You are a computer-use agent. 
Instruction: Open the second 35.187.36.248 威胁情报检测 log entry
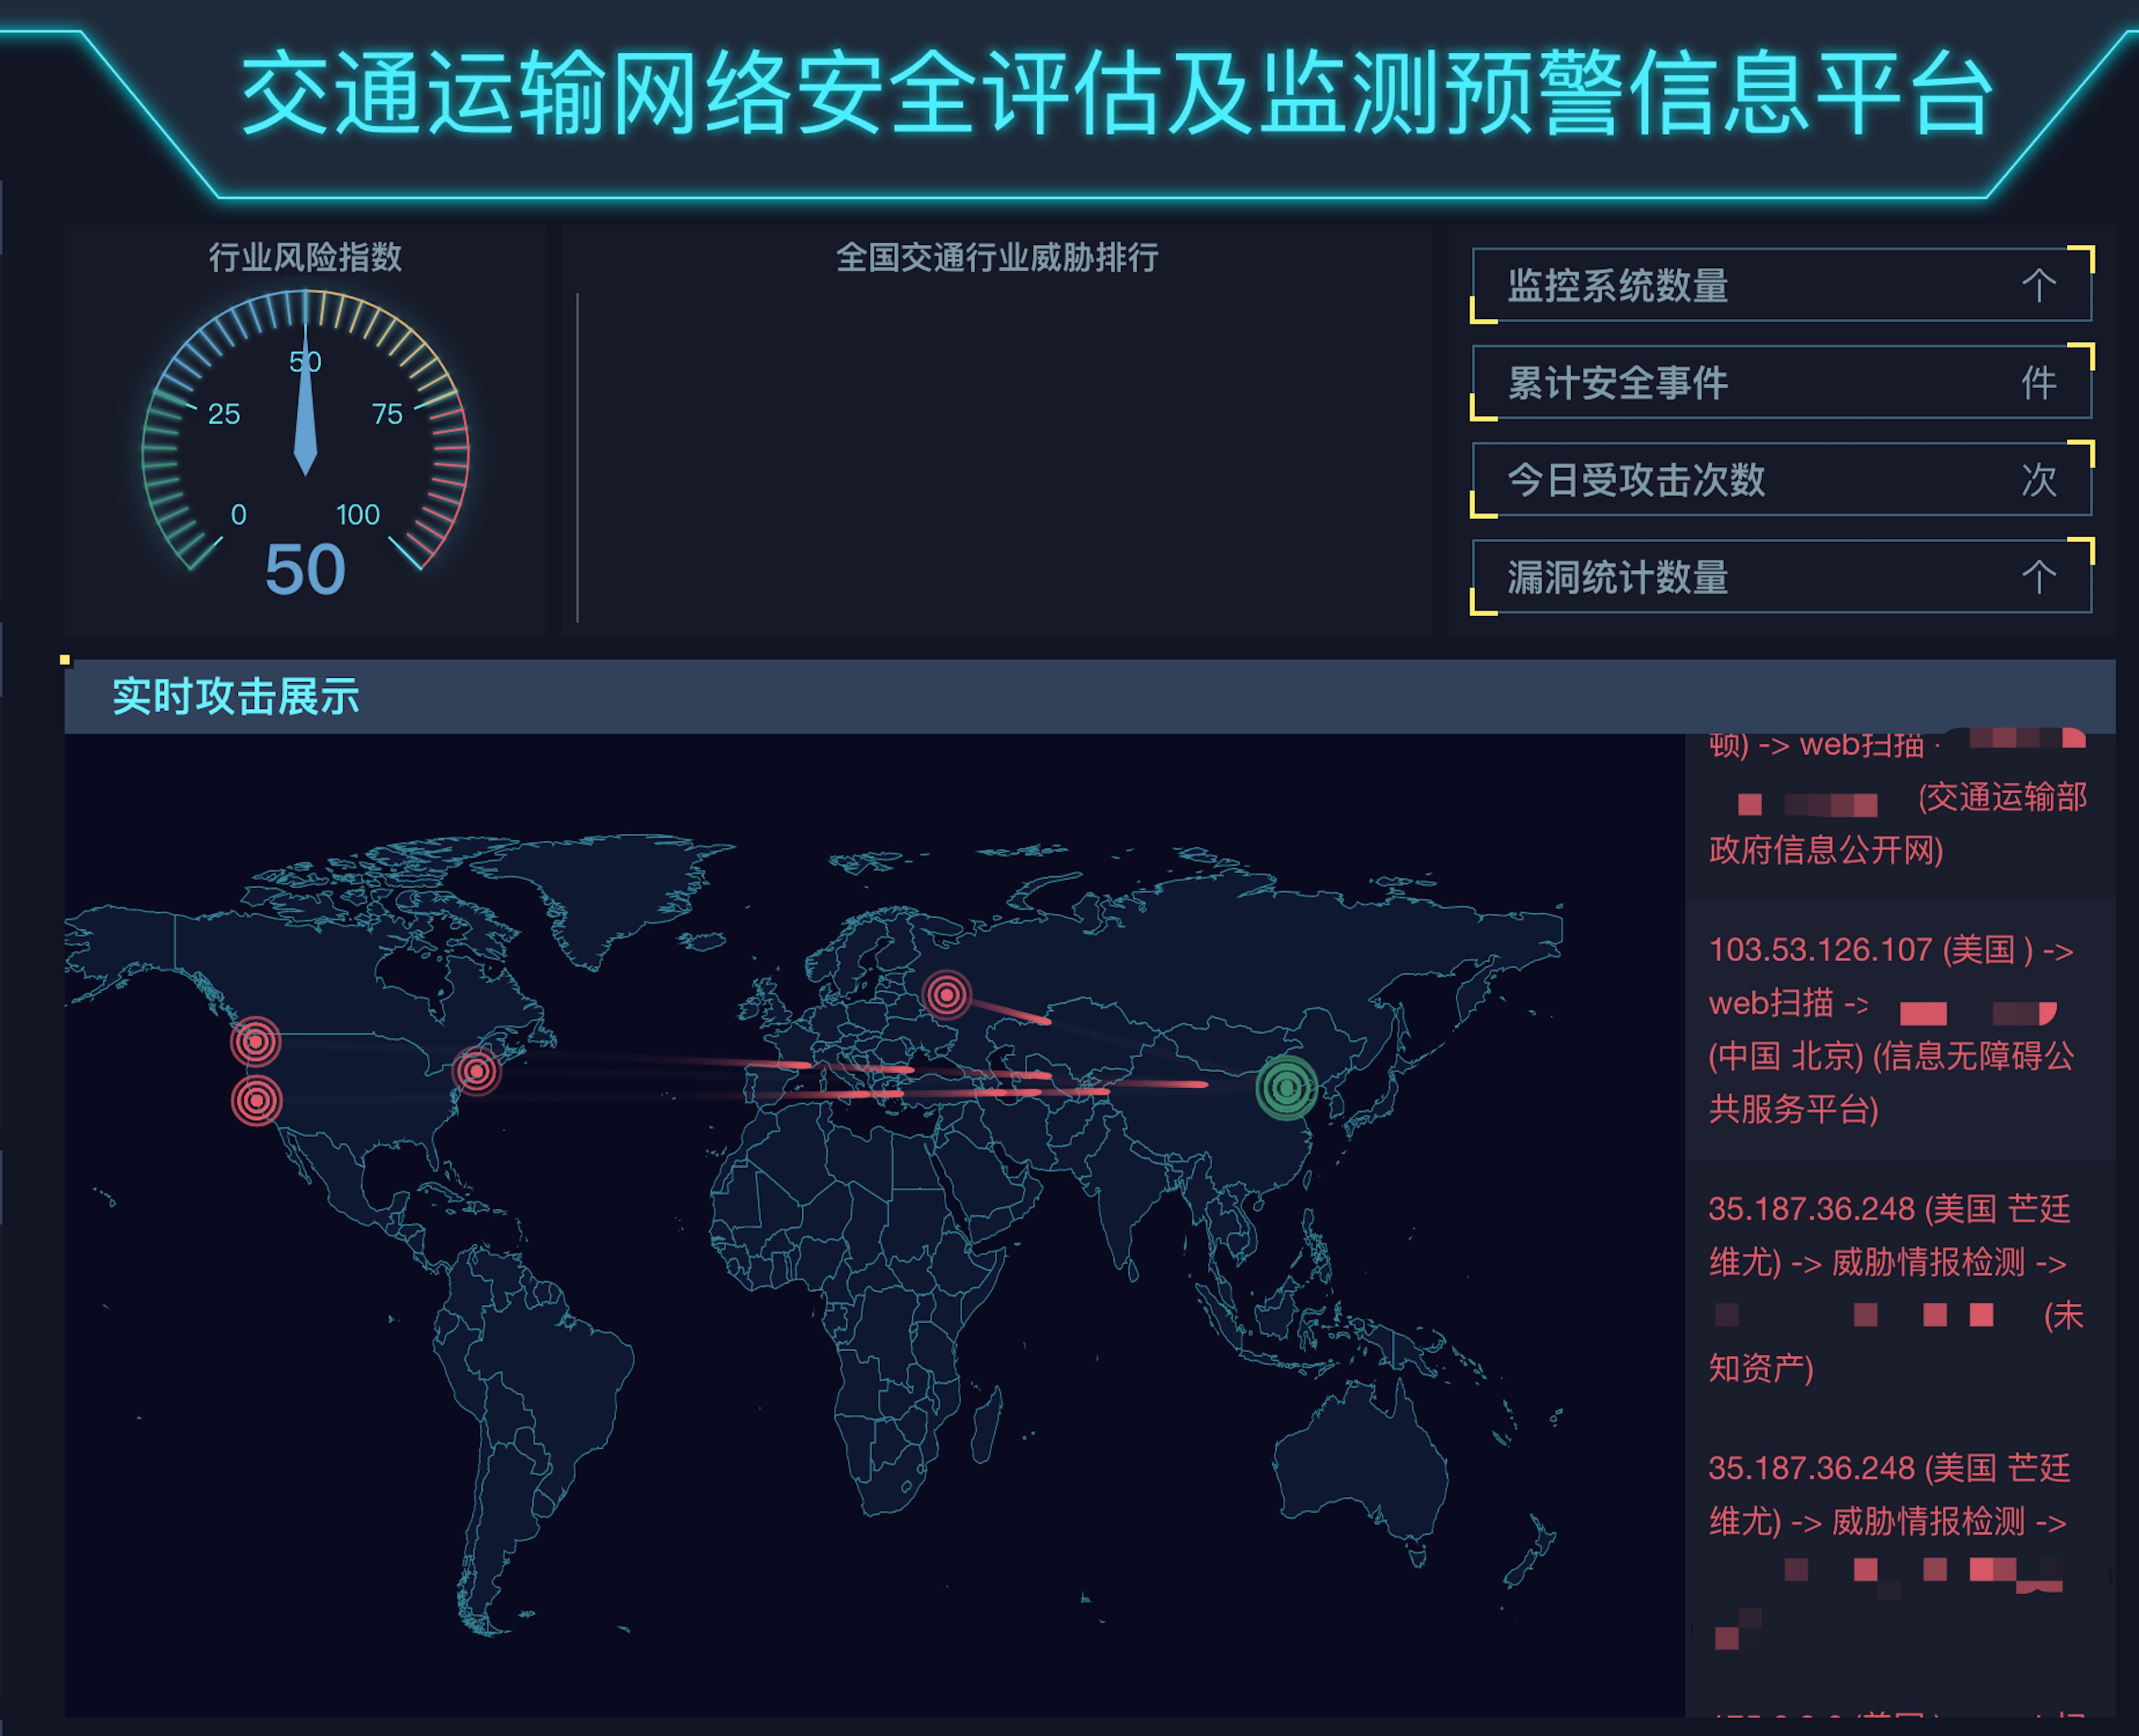(x=1890, y=1520)
